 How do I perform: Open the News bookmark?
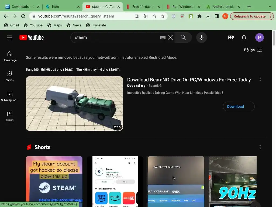pyautogui.click(x=74, y=25)
